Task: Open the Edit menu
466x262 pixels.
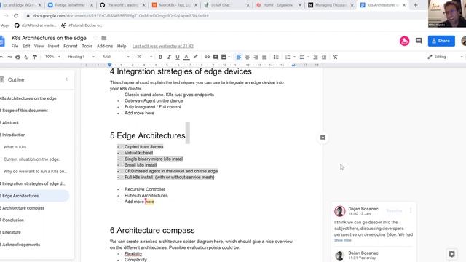Action: click(x=26, y=46)
